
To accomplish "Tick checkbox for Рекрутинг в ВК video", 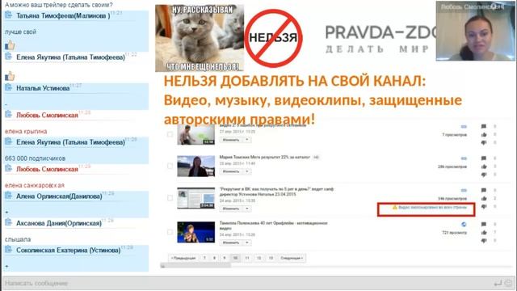I will tap(170, 198).
